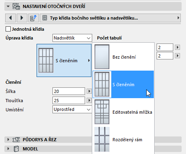
Task: Go to next settings page arrow
Action: click(x=22, y=18)
